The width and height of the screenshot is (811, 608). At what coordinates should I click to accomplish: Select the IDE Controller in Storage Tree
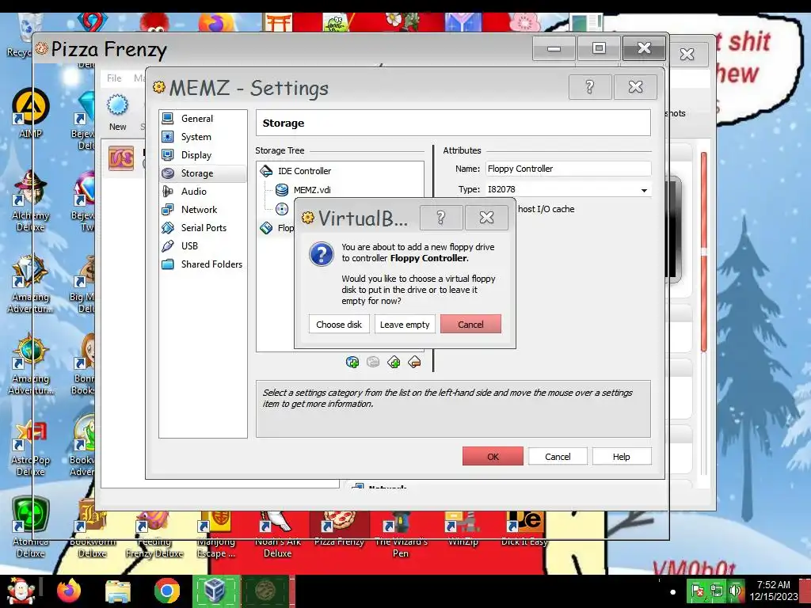(304, 171)
